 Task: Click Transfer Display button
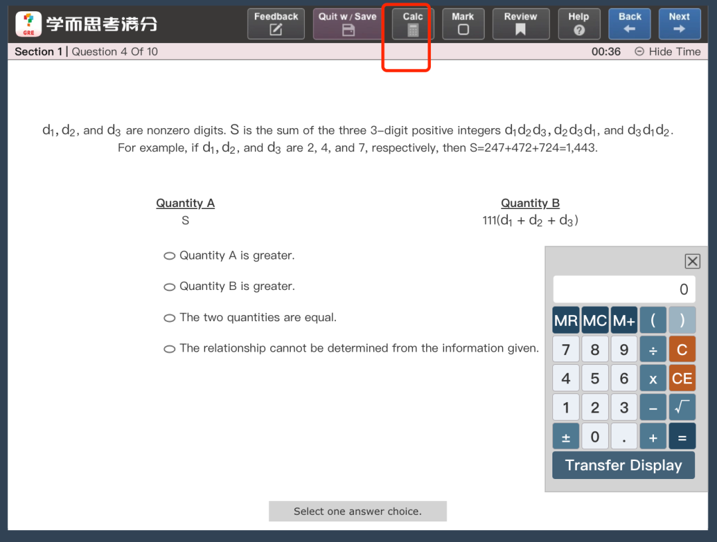(x=623, y=465)
